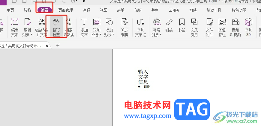
Task: Open the 主页 (Home) ribbon tab
Action: coord(10,10)
